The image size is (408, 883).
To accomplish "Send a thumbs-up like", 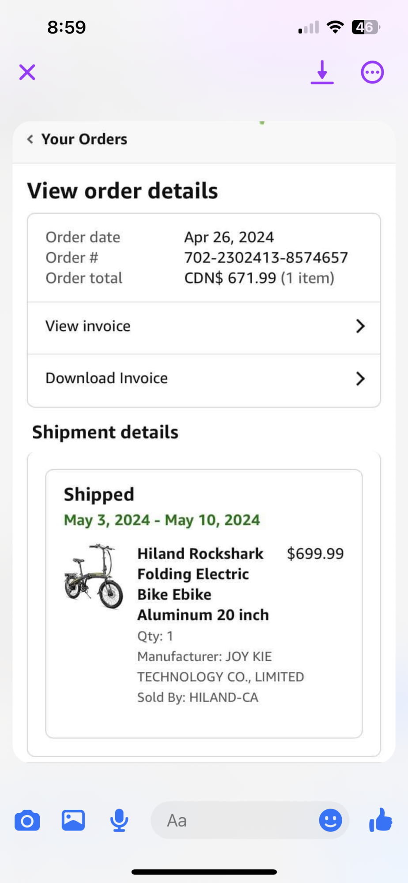I will click(381, 820).
